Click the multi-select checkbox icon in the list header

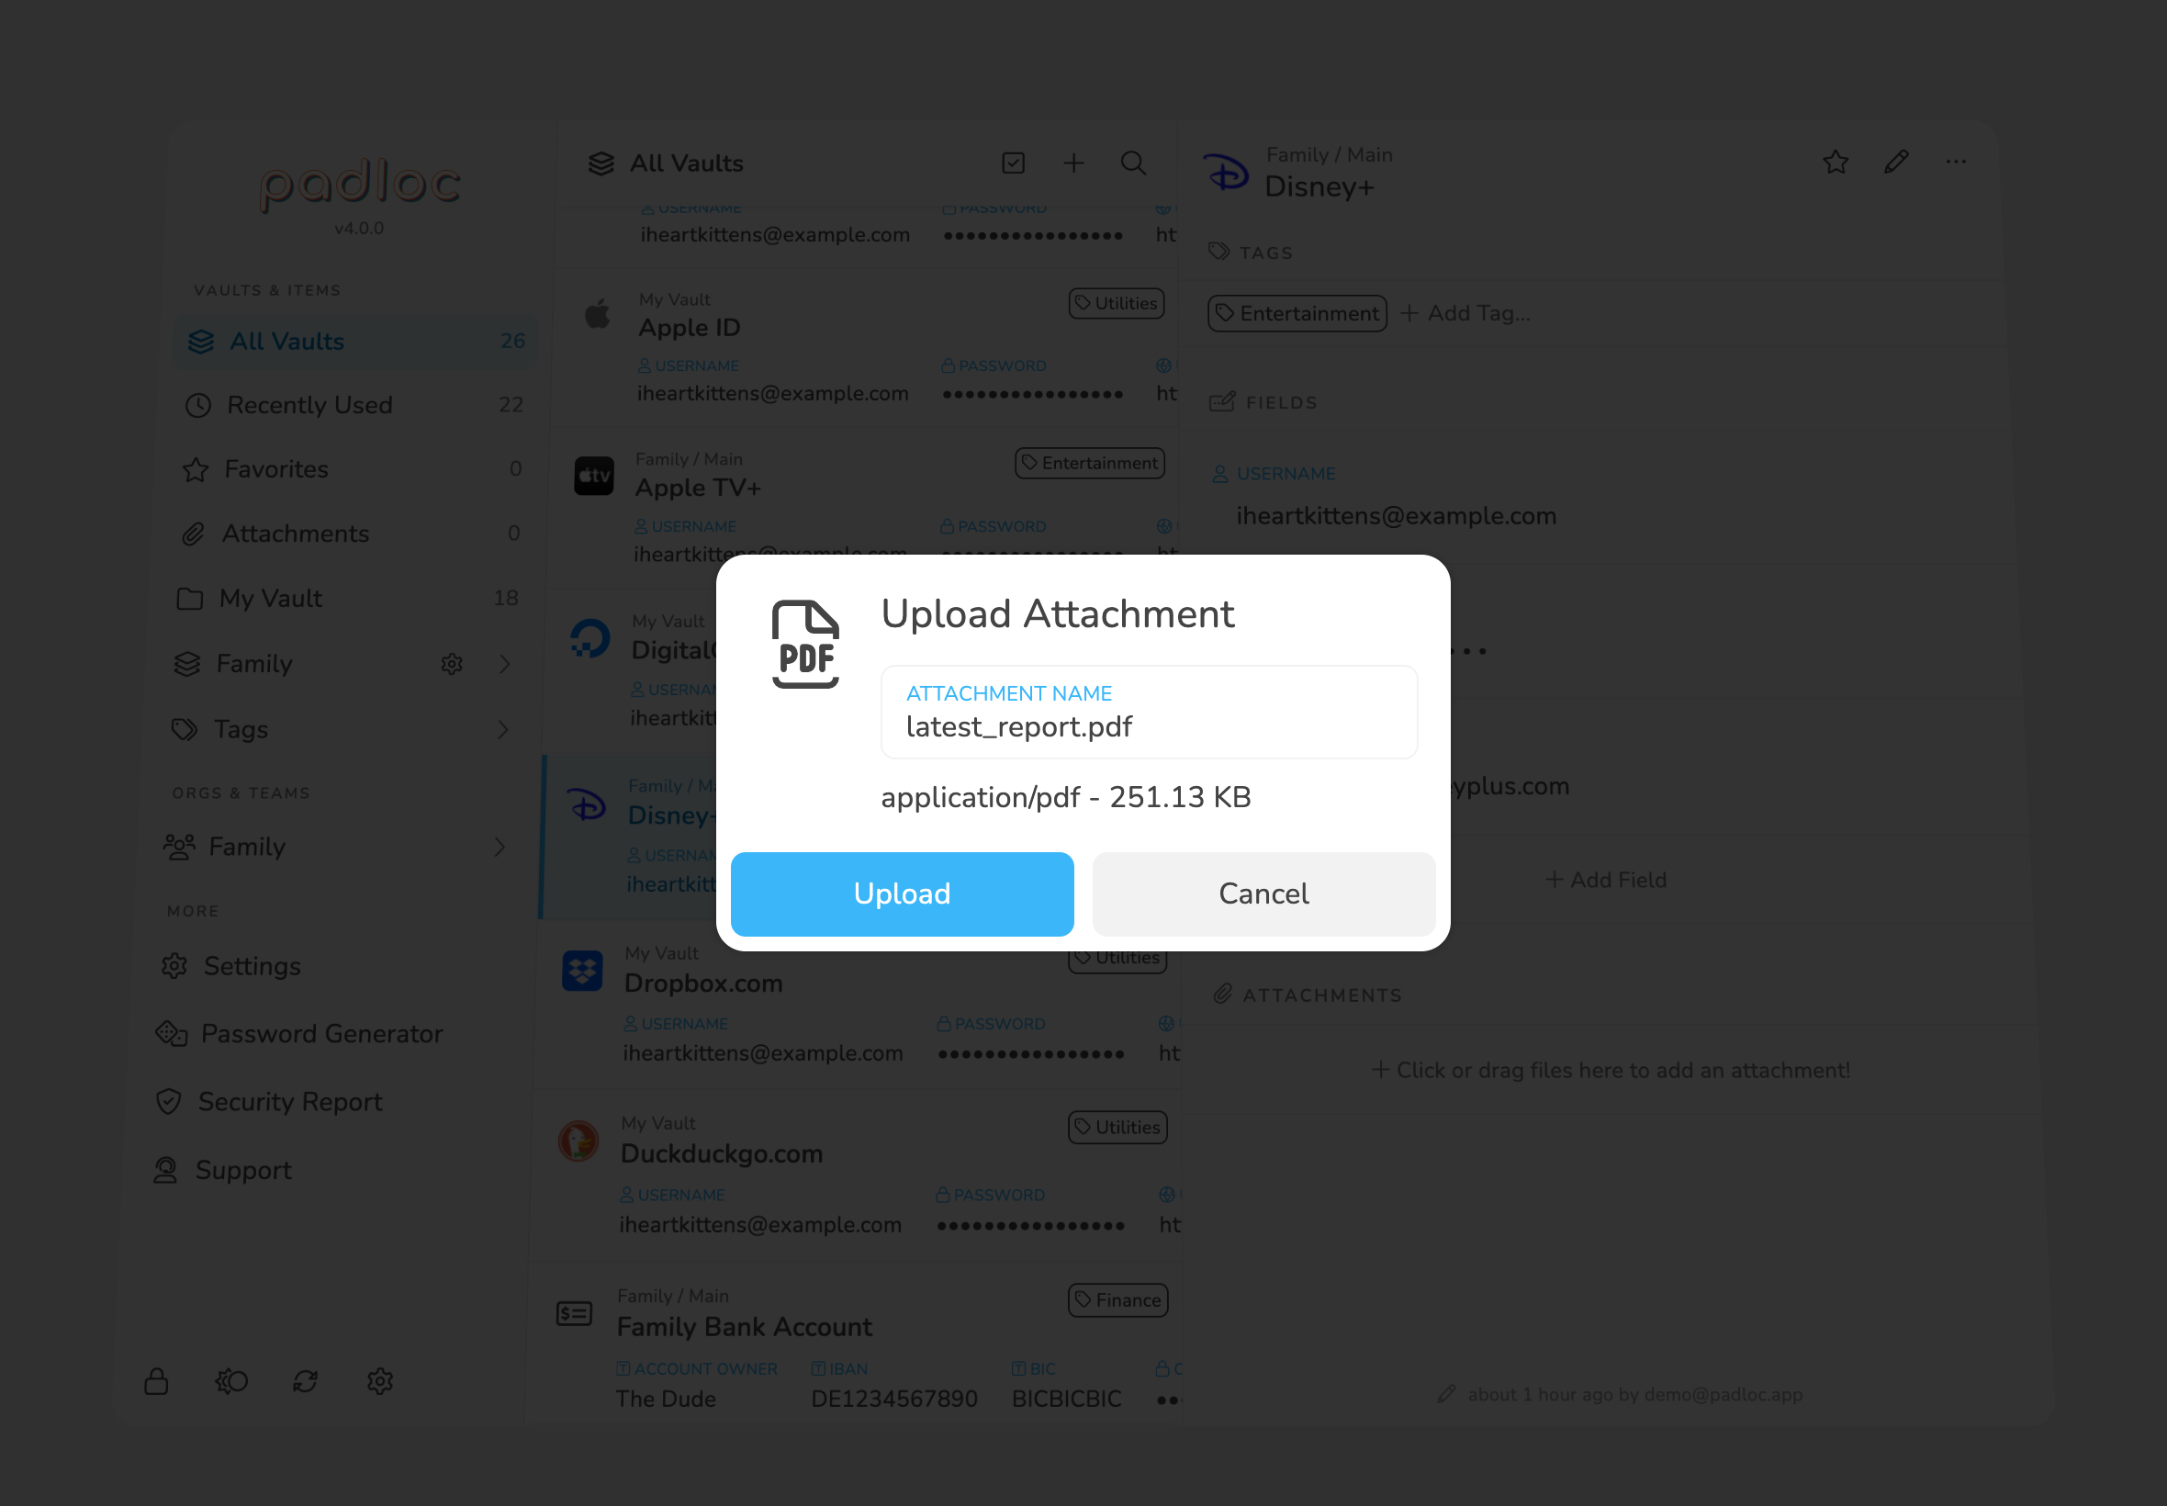(x=1013, y=163)
